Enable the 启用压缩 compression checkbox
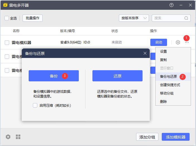 (x=35, y=105)
